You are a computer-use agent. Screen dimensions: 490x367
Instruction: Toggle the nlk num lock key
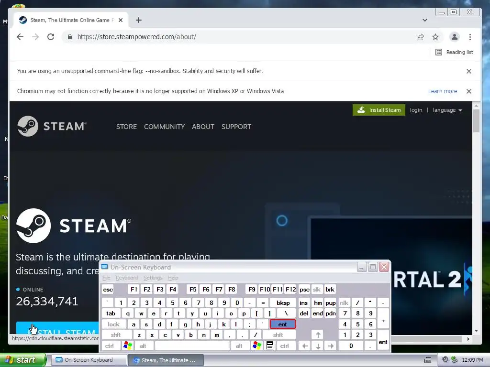344,302
